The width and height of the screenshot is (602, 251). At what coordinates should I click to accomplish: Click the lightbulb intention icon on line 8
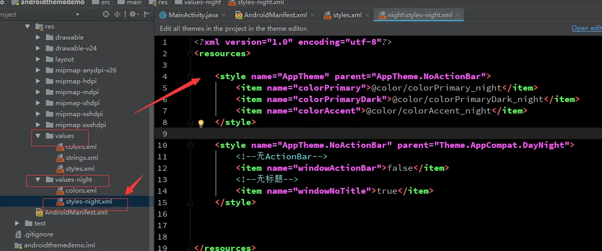pyautogui.click(x=201, y=123)
